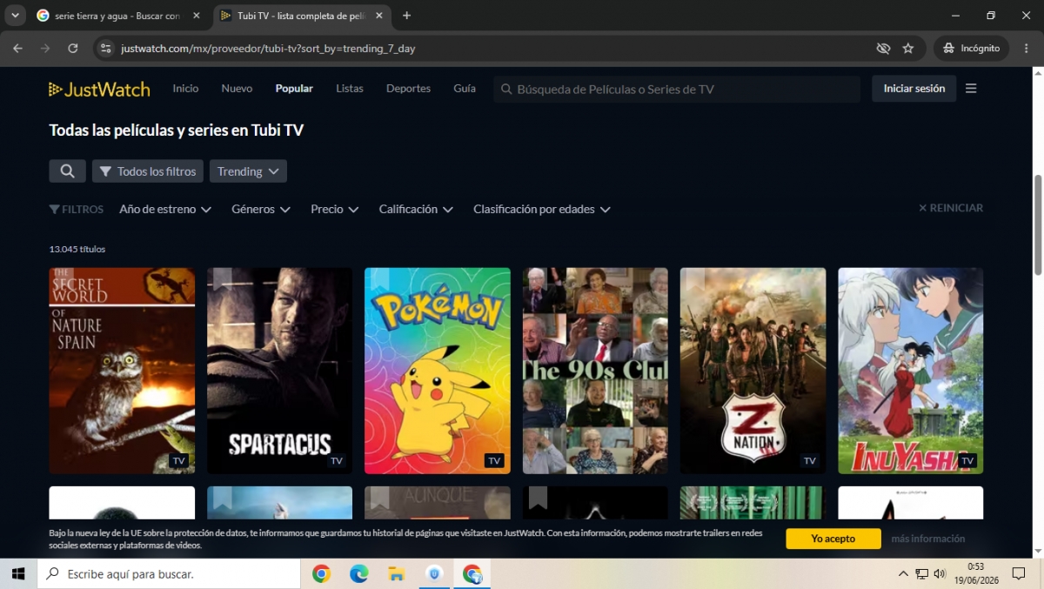View site information icon in address bar
Screen dimensions: 1044x589
tap(106, 49)
